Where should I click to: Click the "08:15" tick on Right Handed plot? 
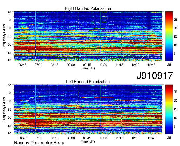(55, 65)
